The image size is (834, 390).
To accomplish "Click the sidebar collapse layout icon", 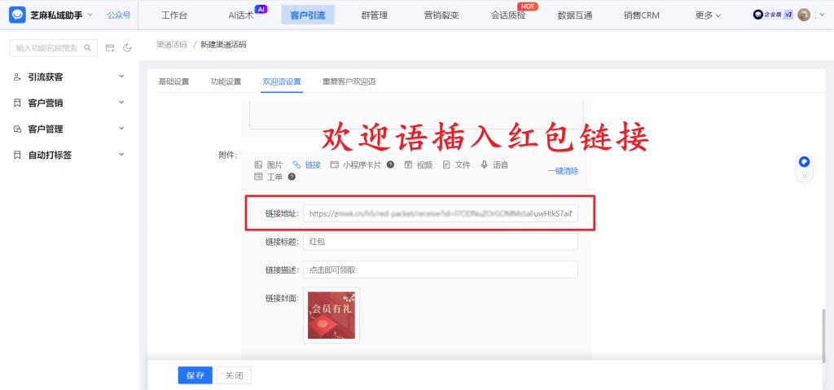I will (110, 48).
